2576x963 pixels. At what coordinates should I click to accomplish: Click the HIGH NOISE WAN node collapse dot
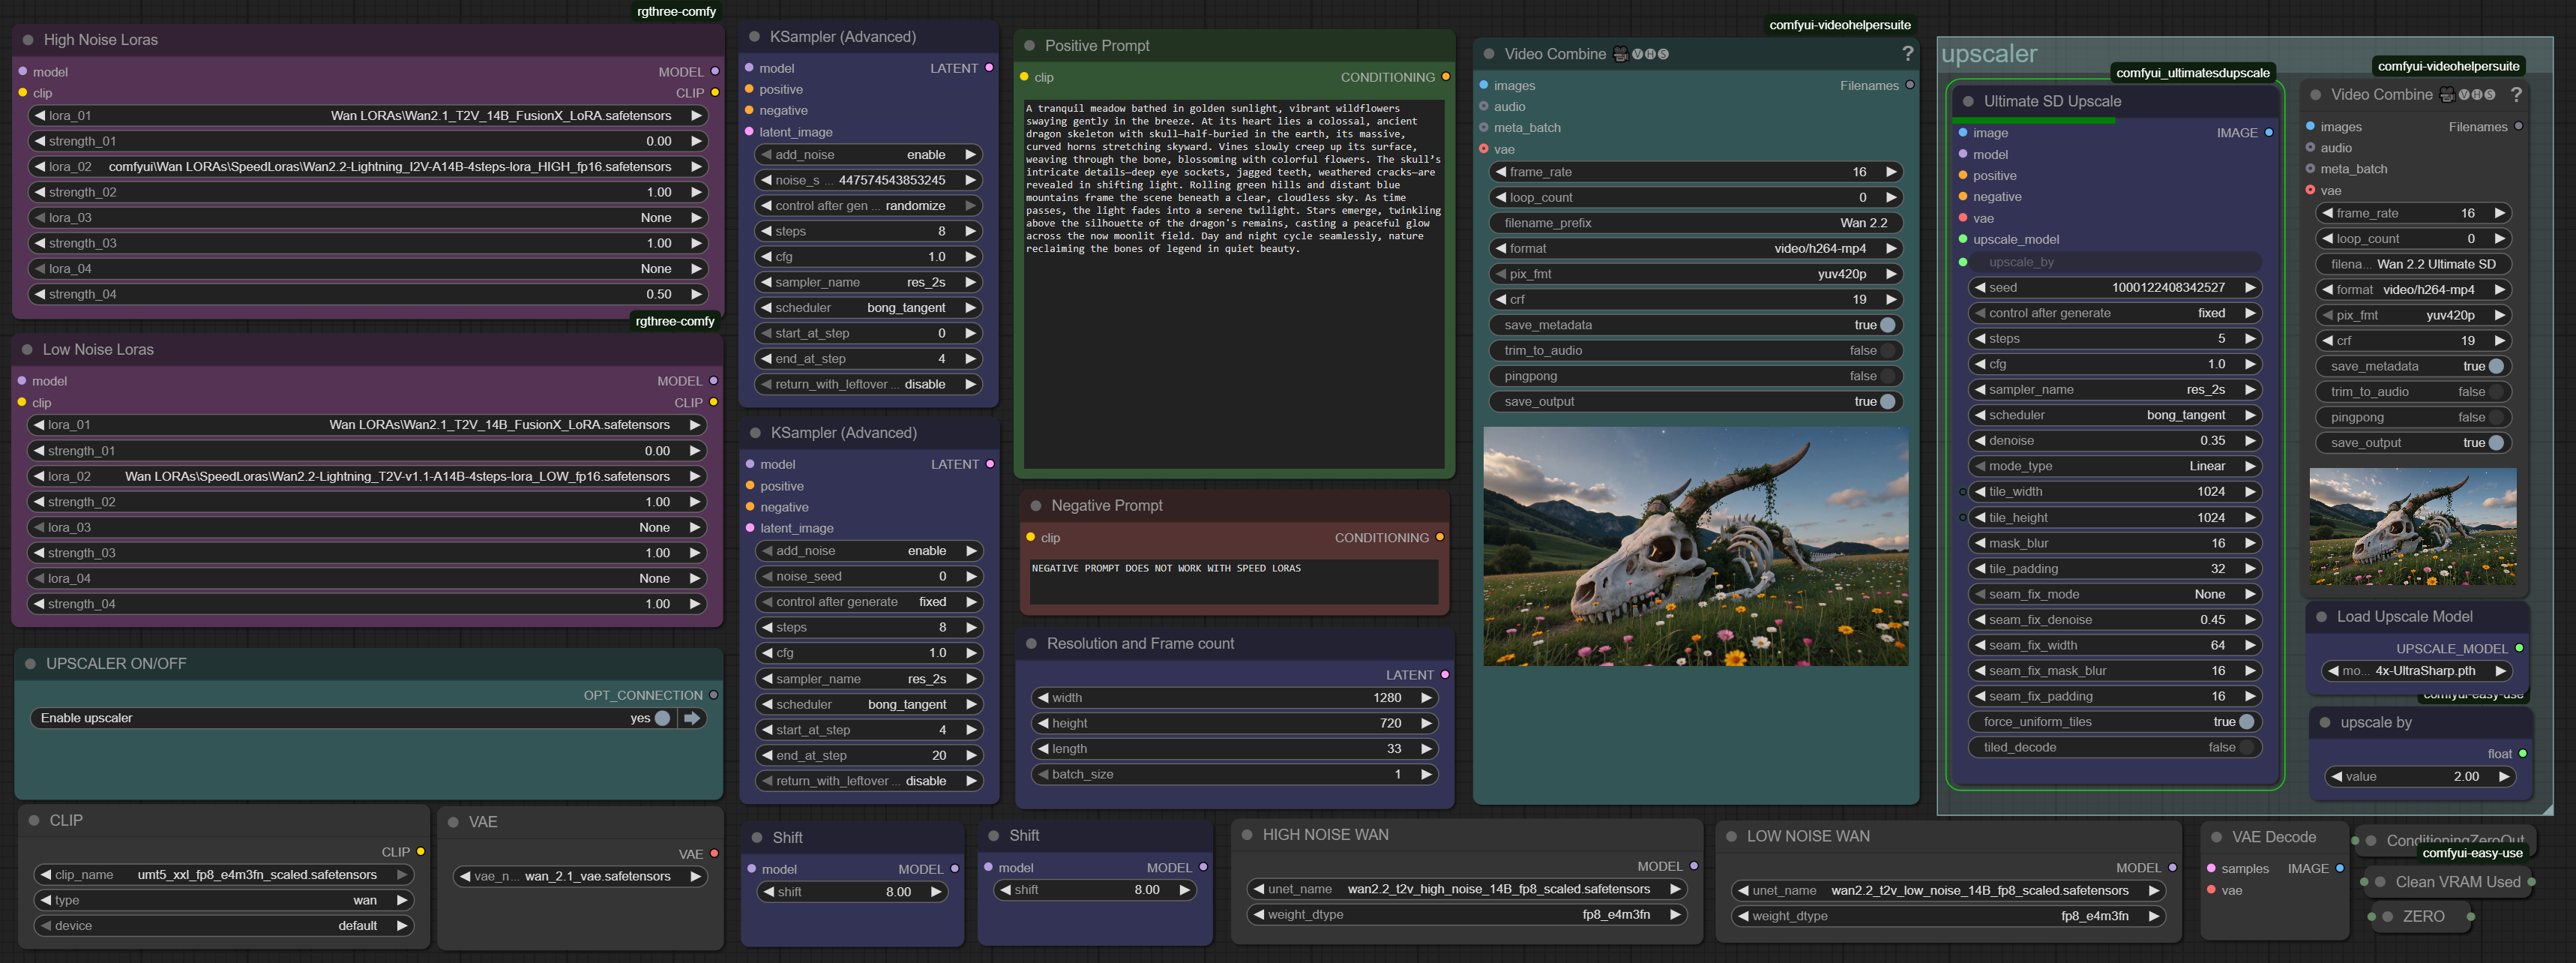pos(1247,835)
